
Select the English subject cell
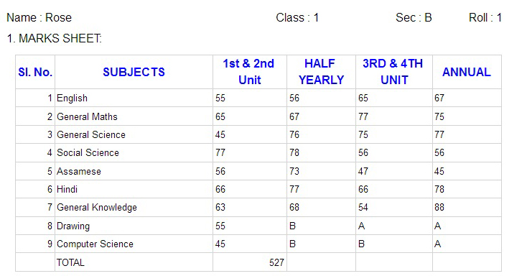pyautogui.click(x=134, y=98)
